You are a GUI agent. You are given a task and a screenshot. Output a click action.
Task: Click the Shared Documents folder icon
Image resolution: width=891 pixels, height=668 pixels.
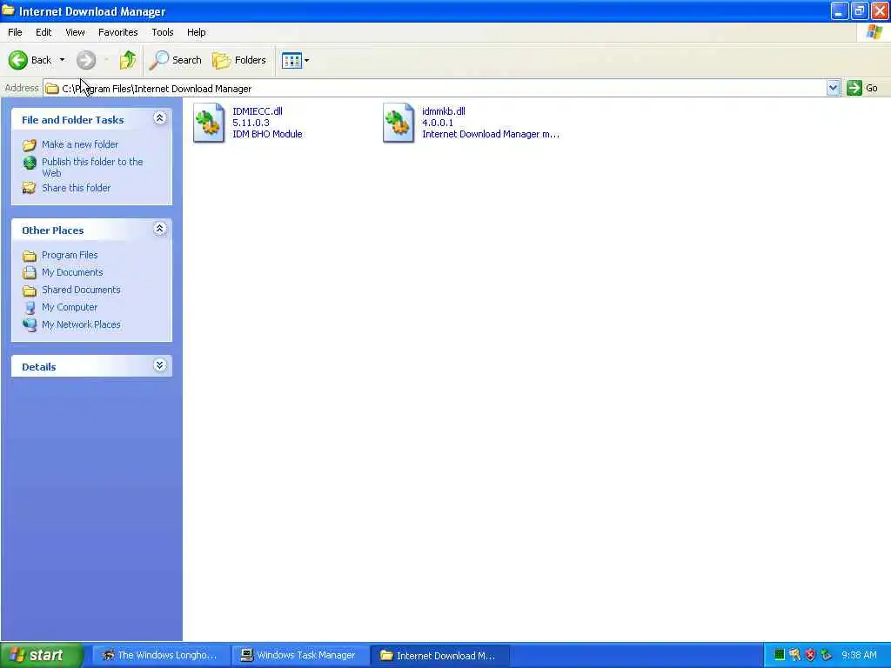[30, 291]
